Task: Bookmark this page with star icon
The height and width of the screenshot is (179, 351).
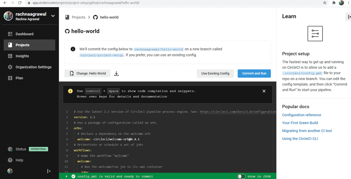Action: pos(325,3)
